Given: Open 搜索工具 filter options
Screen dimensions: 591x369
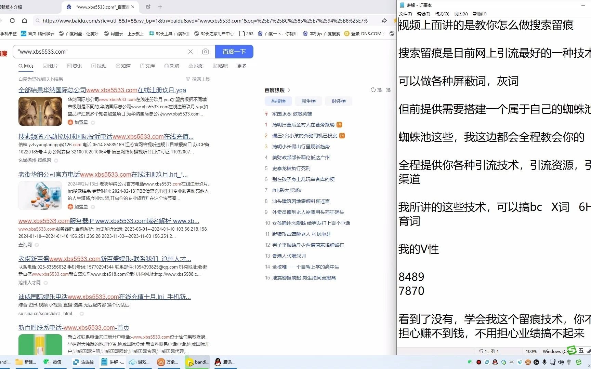Looking at the screenshot, I should [x=198, y=79].
